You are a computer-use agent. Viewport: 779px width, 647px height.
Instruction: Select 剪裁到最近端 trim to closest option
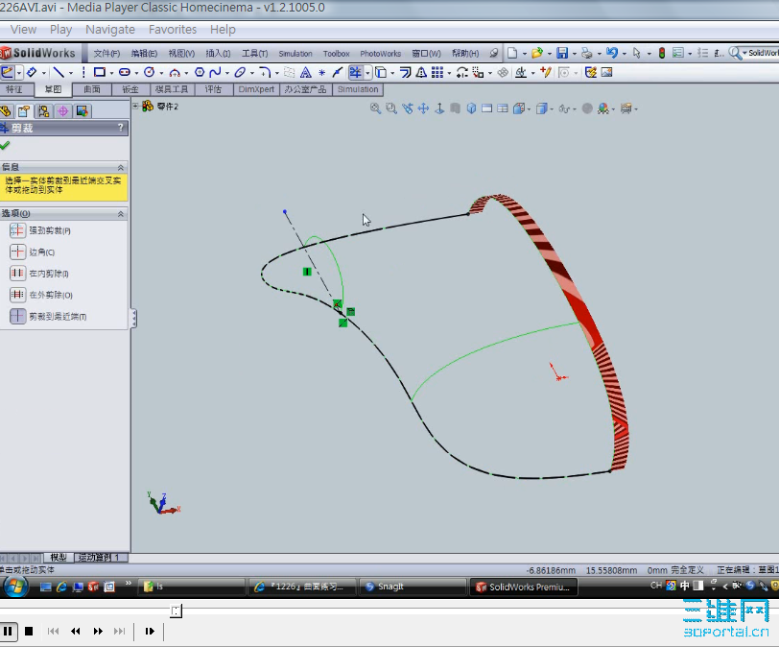48,316
